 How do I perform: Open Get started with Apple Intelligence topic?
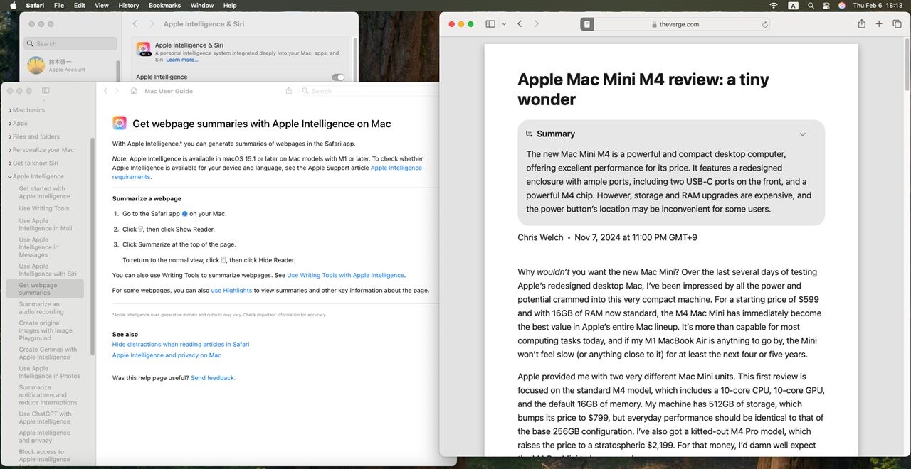44,193
